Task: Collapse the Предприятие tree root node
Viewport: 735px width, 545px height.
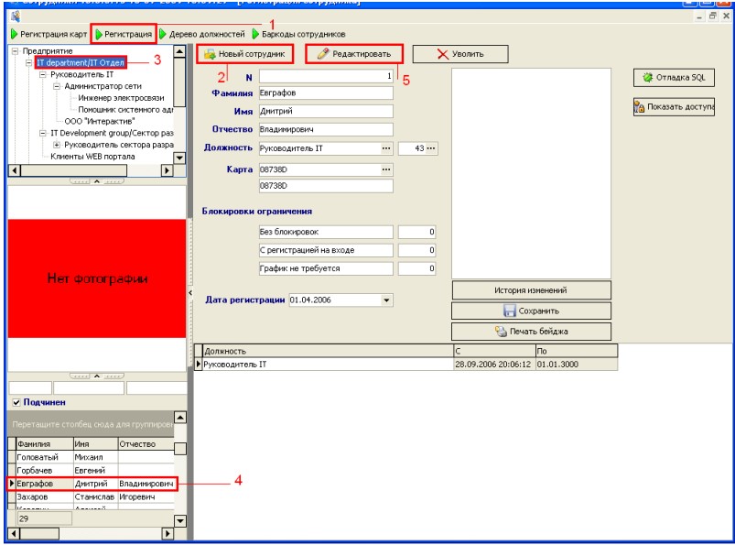Action: (15, 51)
